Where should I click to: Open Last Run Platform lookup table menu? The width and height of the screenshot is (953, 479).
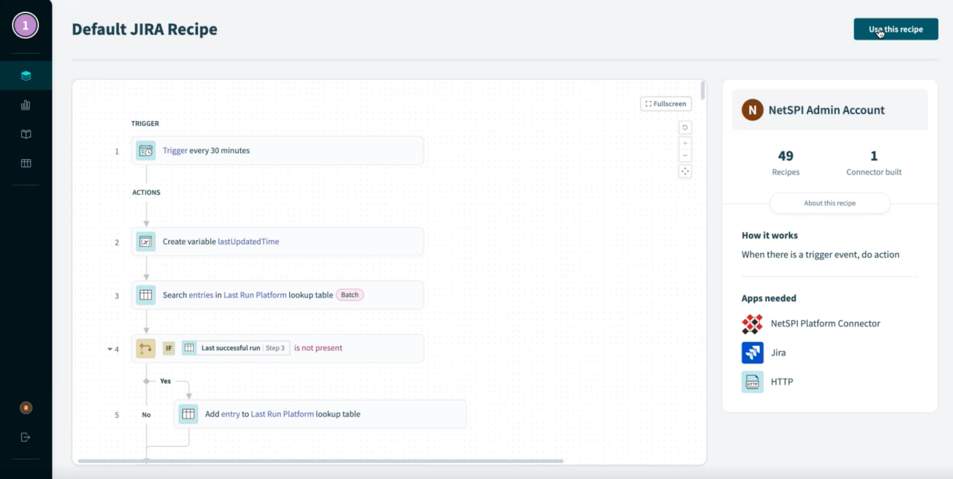click(x=254, y=295)
